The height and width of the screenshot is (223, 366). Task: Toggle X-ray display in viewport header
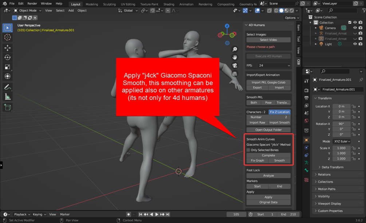pyautogui.click(x=269, y=11)
